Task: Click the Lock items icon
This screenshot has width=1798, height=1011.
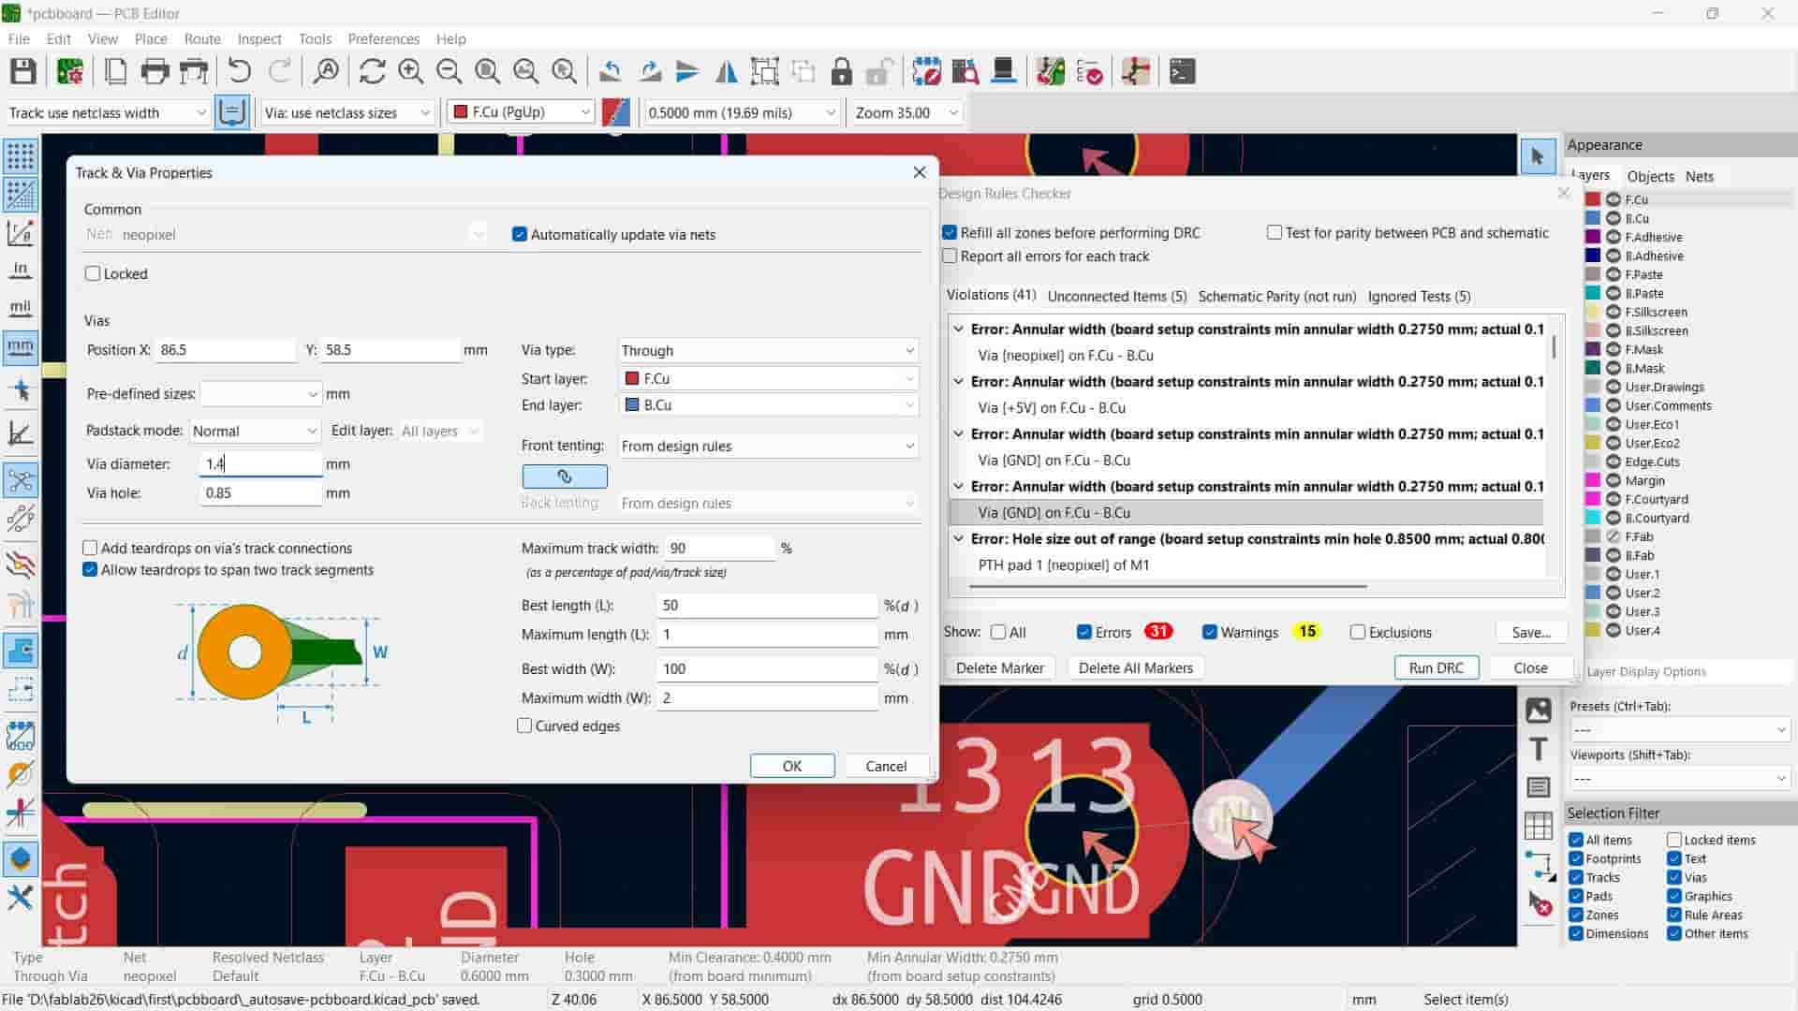Action: pyautogui.click(x=841, y=72)
